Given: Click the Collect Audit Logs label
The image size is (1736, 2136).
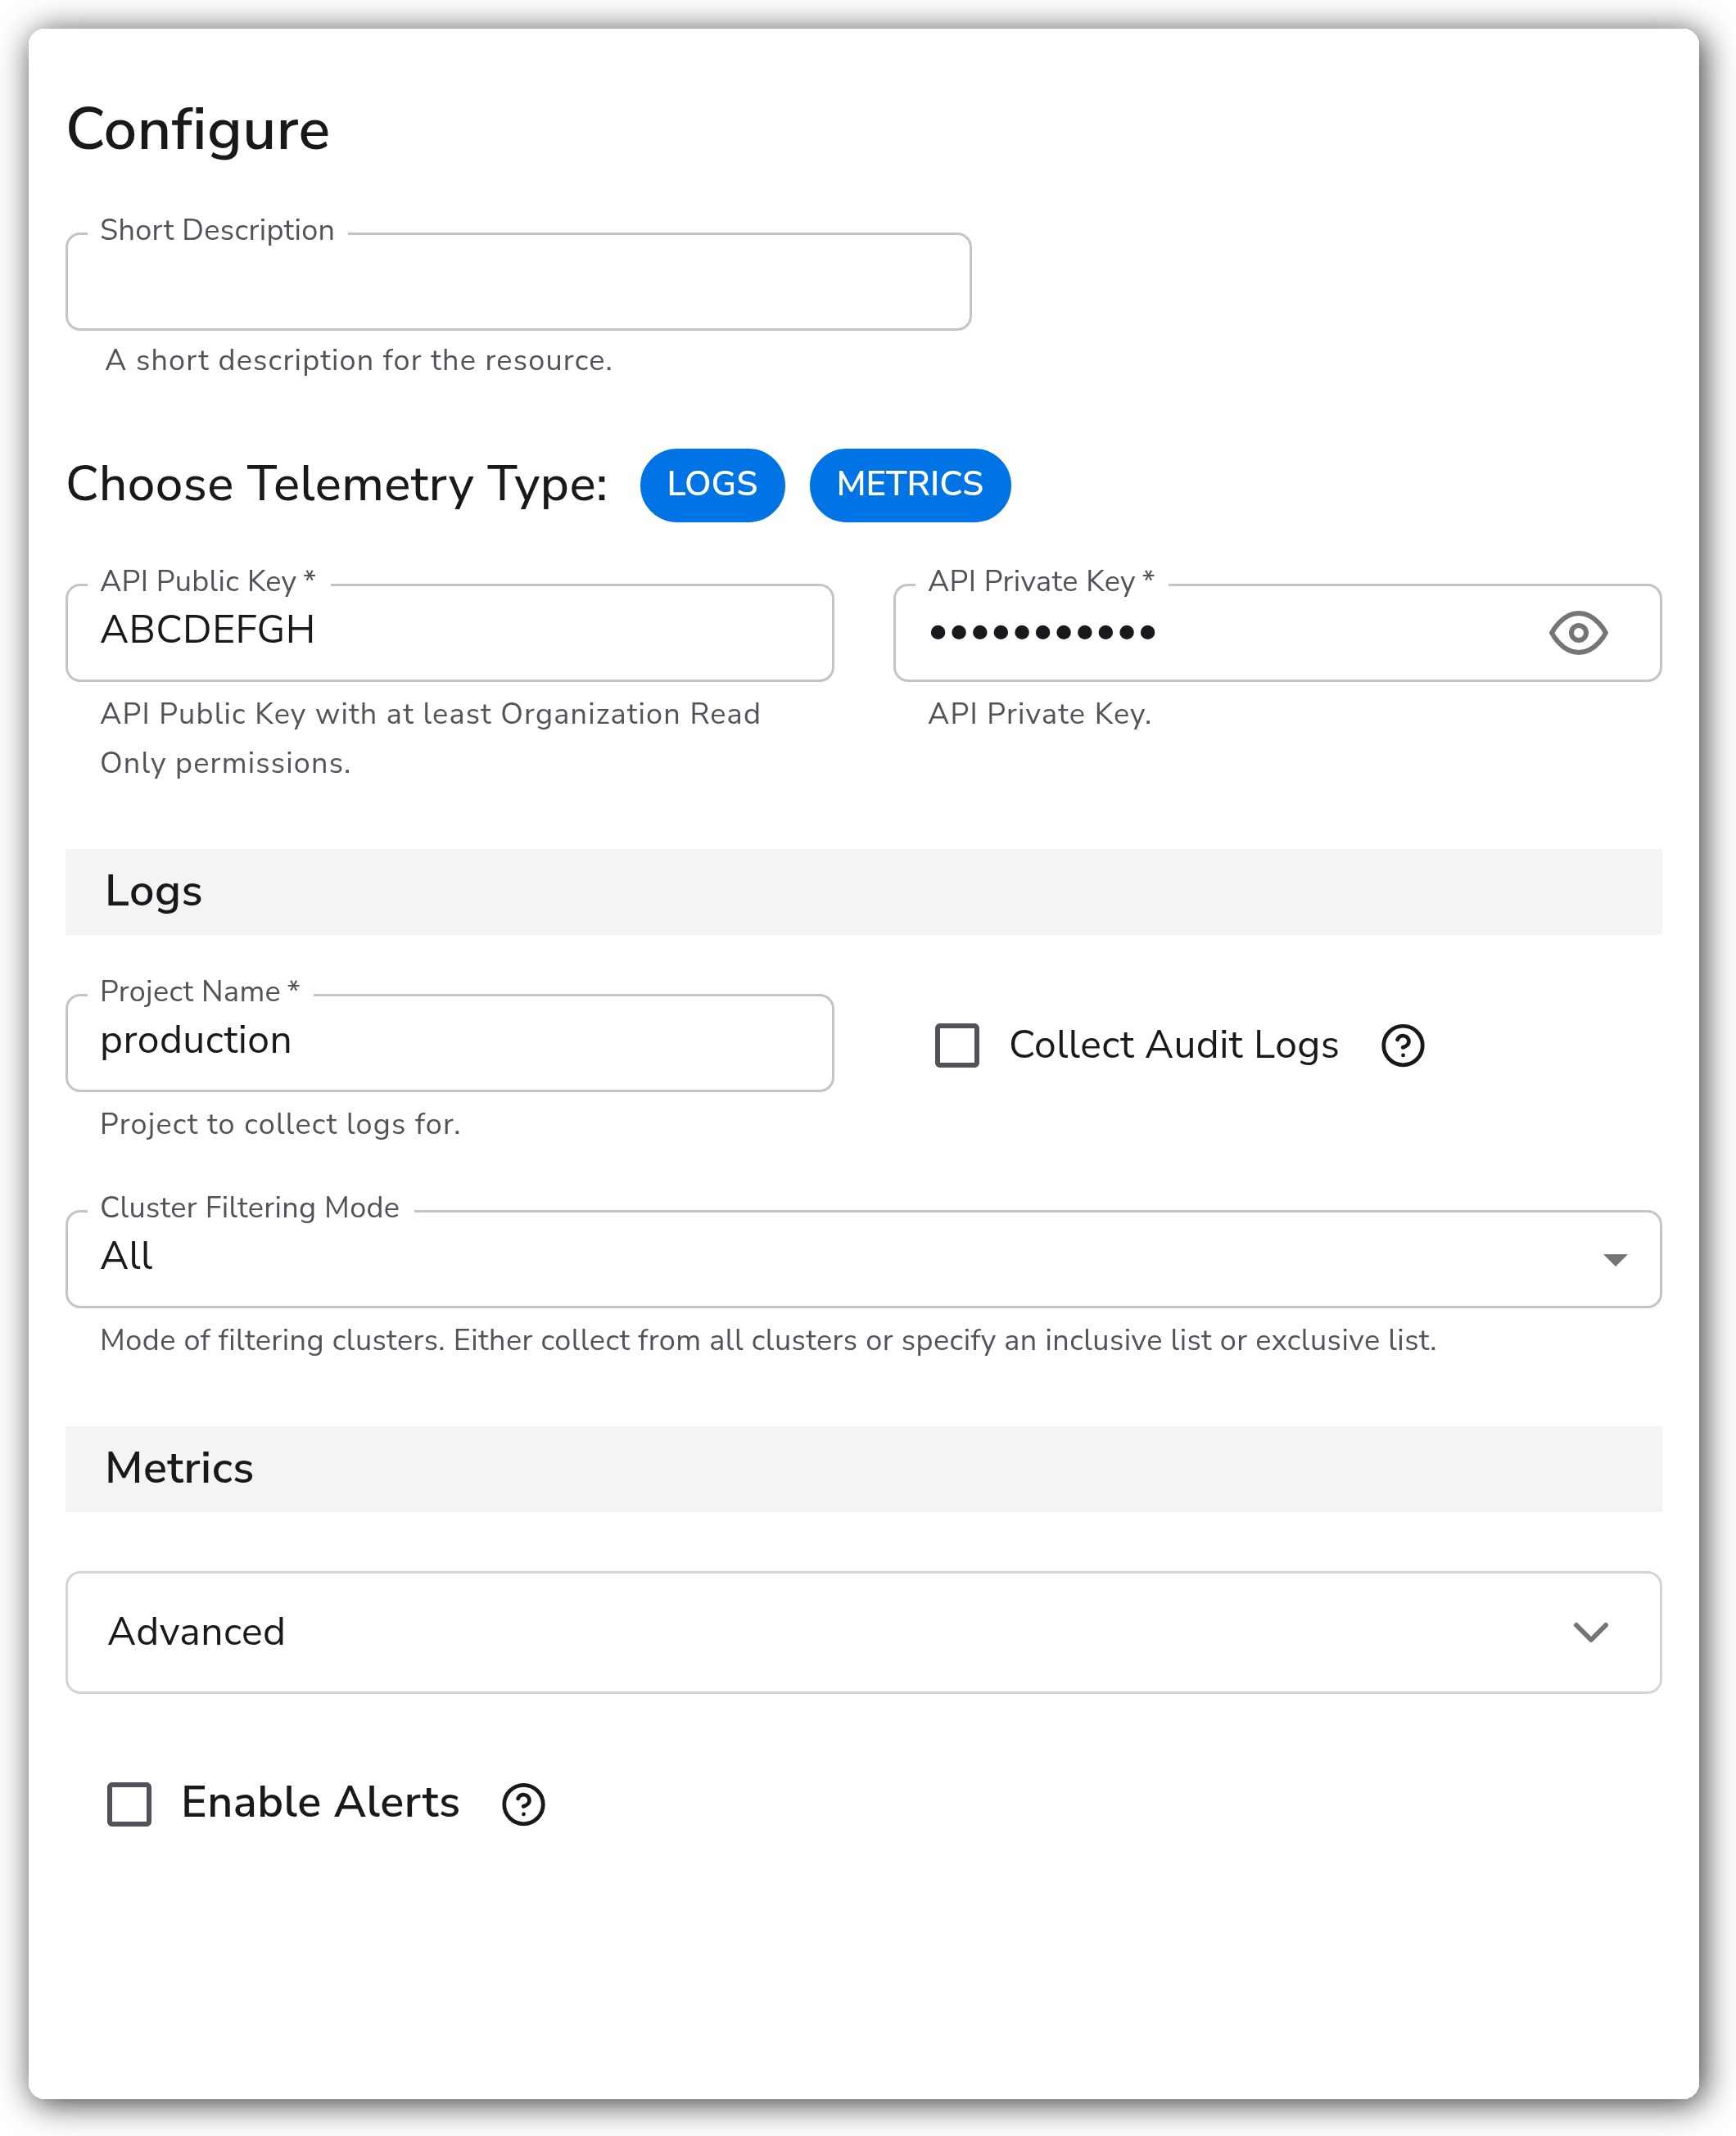Looking at the screenshot, I should tap(1174, 1045).
